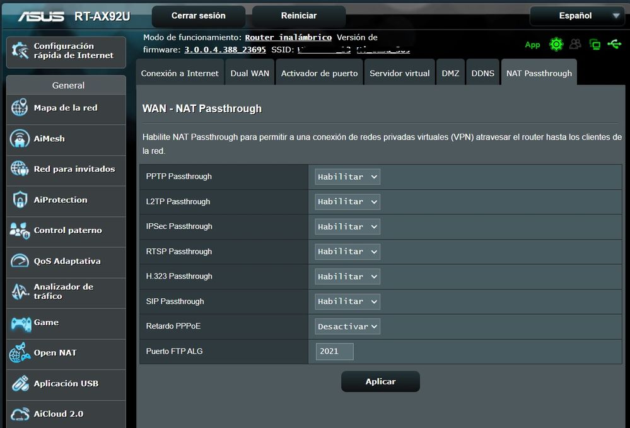The image size is (630, 428).
Task: Expand the PPTP Passthrough dropdown
Action: click(x=347, y=177)
